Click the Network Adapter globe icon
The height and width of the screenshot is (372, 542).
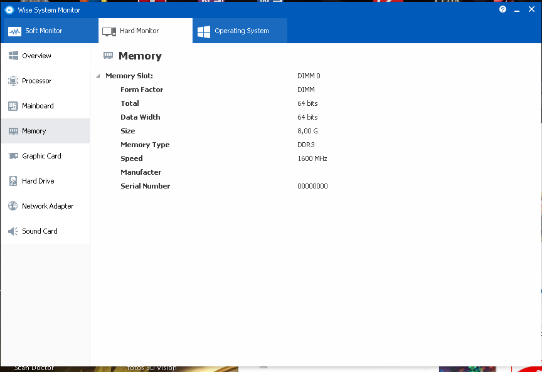[13, 206]
